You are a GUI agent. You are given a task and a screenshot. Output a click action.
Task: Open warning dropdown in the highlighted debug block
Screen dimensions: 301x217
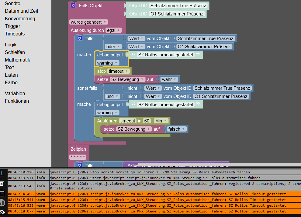coord(107,63)
